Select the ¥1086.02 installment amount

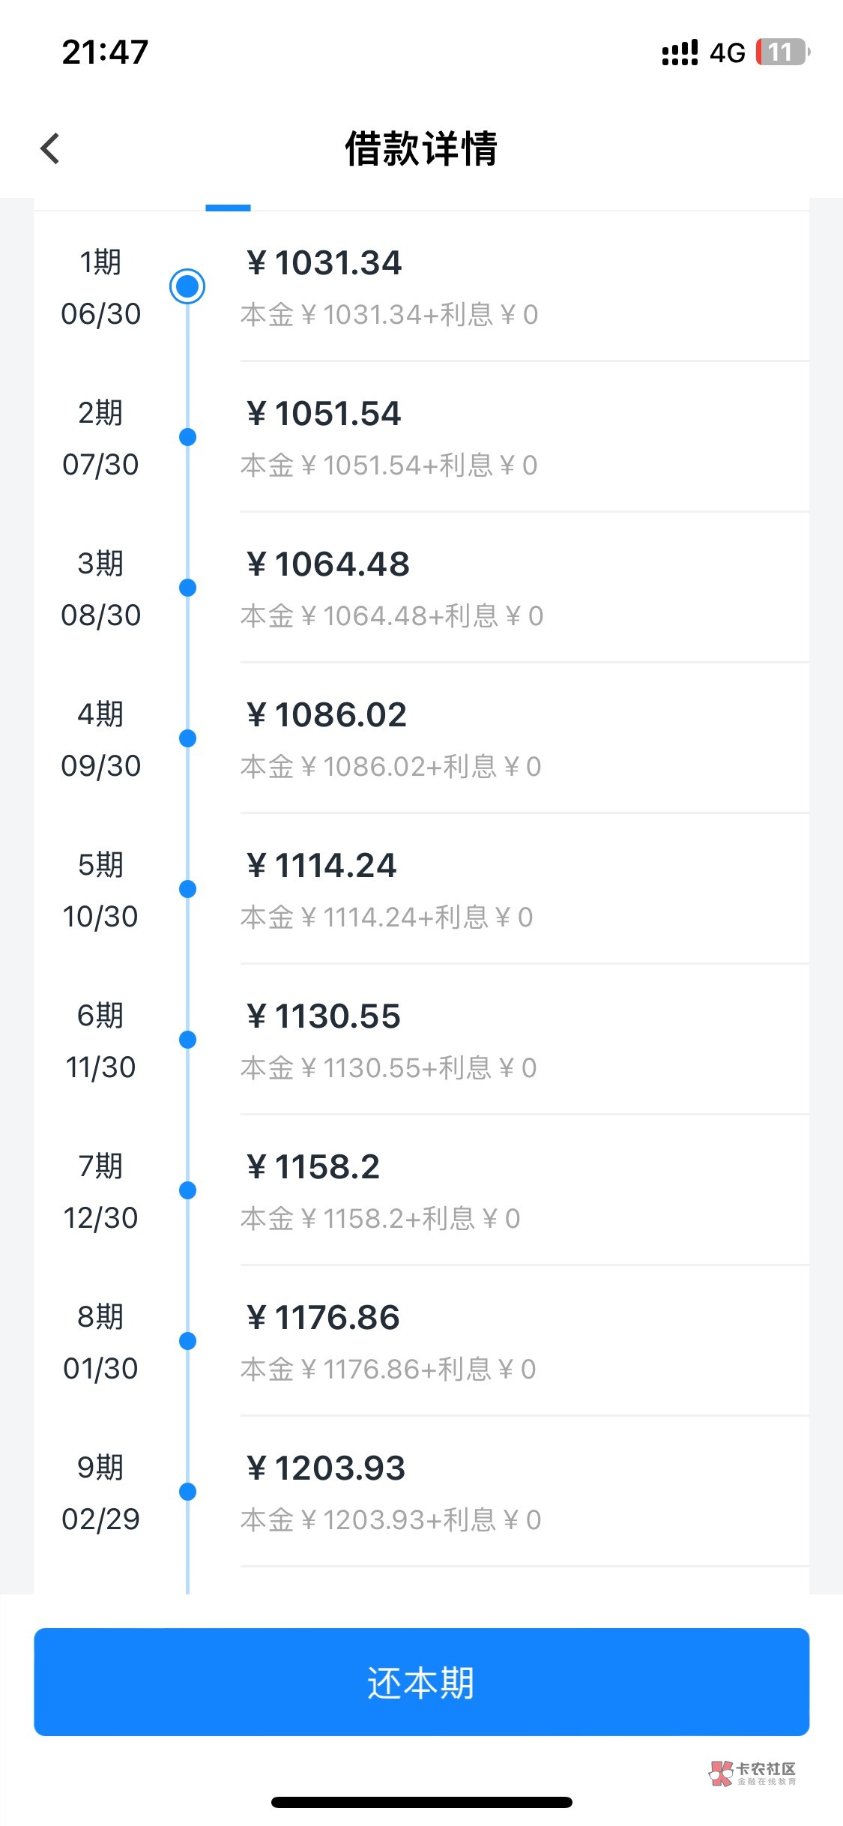pyautogui.click(x=327, y=715)
